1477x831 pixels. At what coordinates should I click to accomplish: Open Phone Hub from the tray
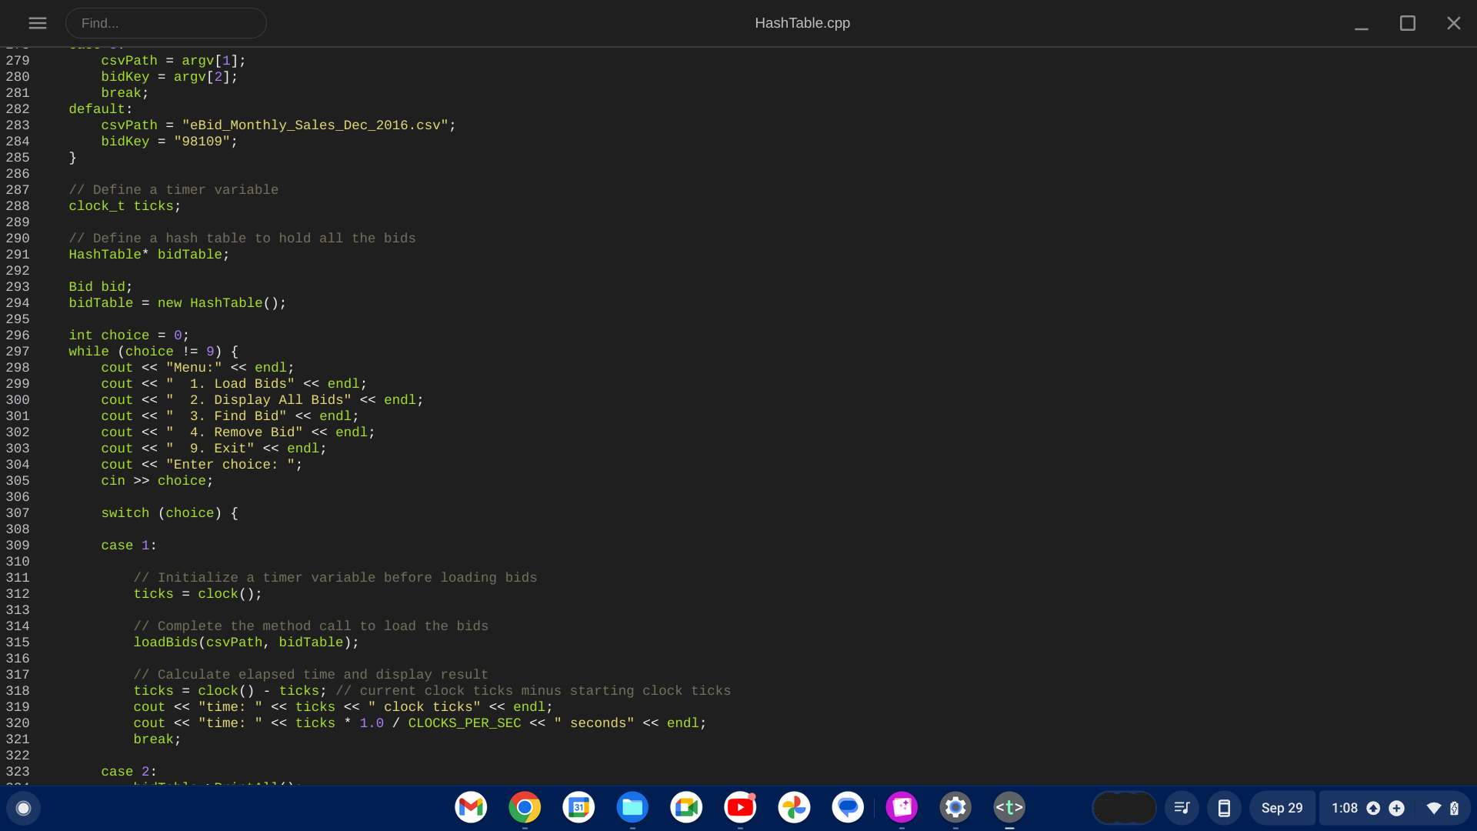point(1225,808)
